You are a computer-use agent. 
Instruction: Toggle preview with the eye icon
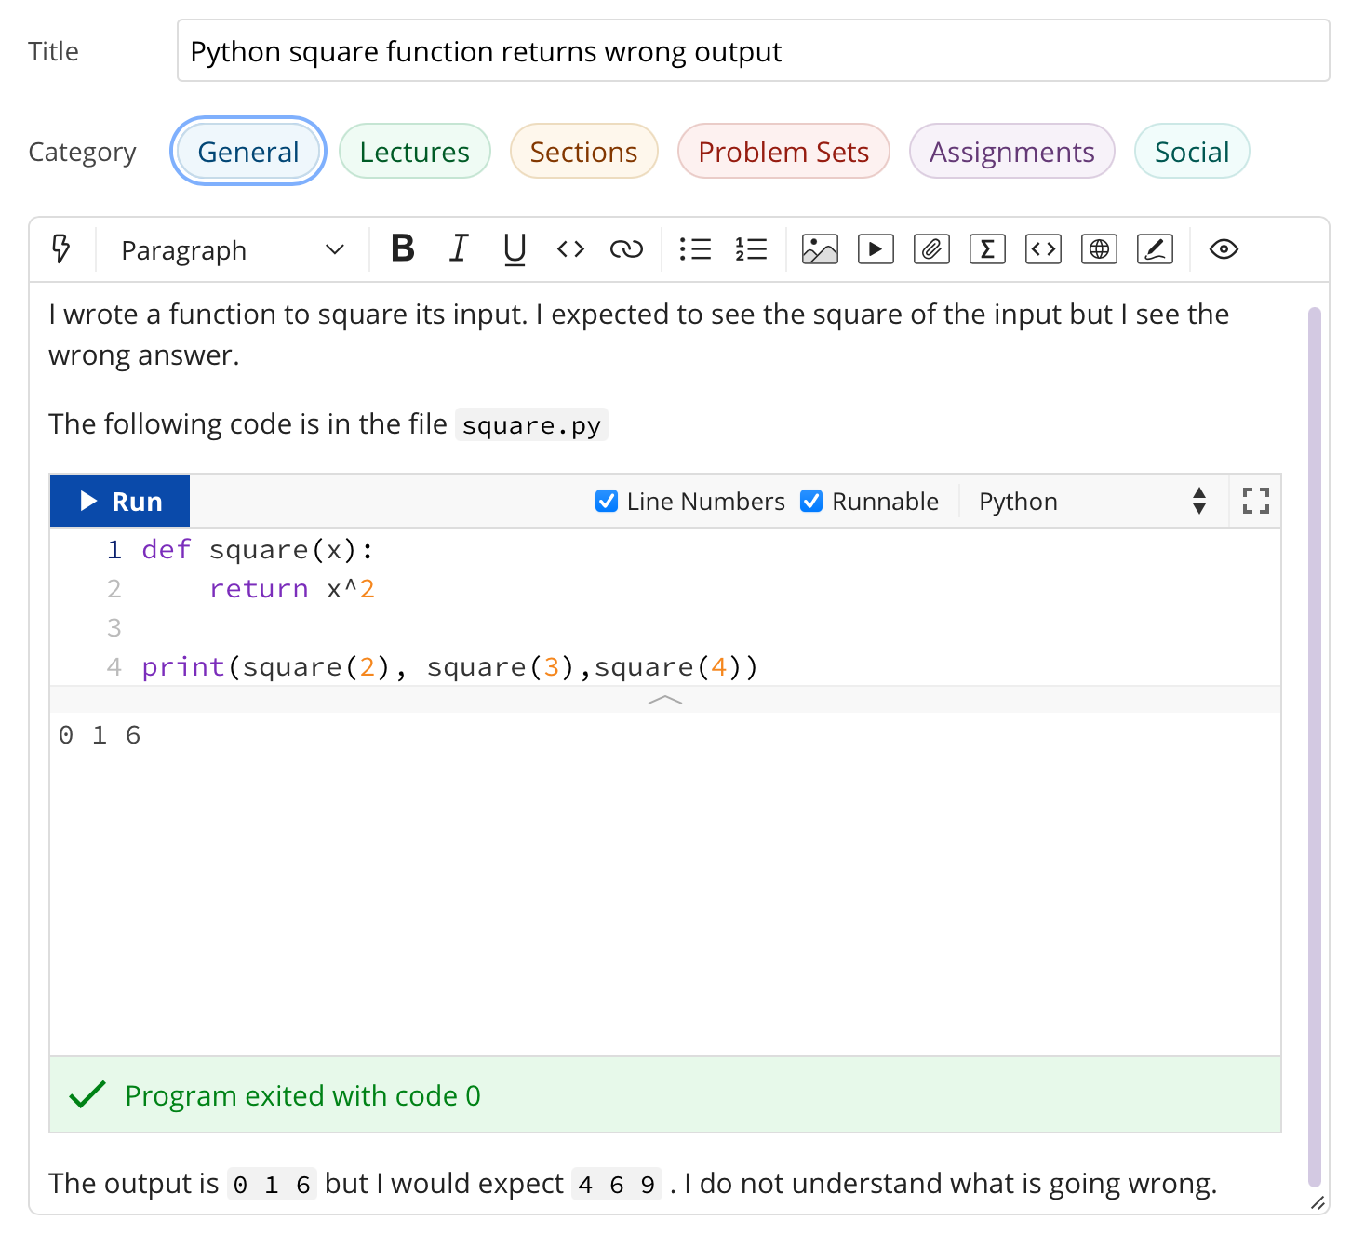[1224, 249]
